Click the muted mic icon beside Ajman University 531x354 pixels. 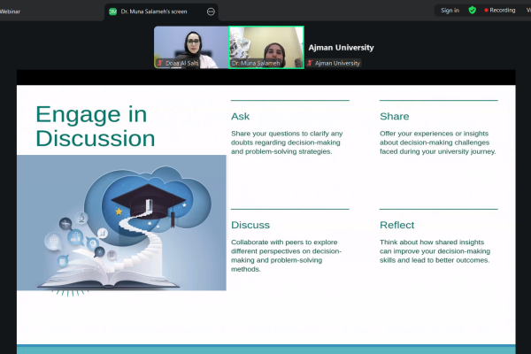tap(310, 64)
